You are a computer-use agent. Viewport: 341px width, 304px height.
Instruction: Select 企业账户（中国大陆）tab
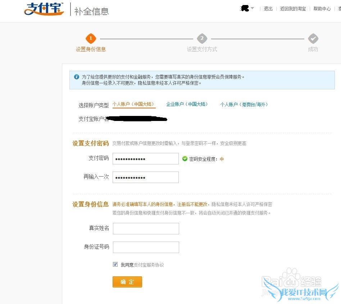(187, 104)
